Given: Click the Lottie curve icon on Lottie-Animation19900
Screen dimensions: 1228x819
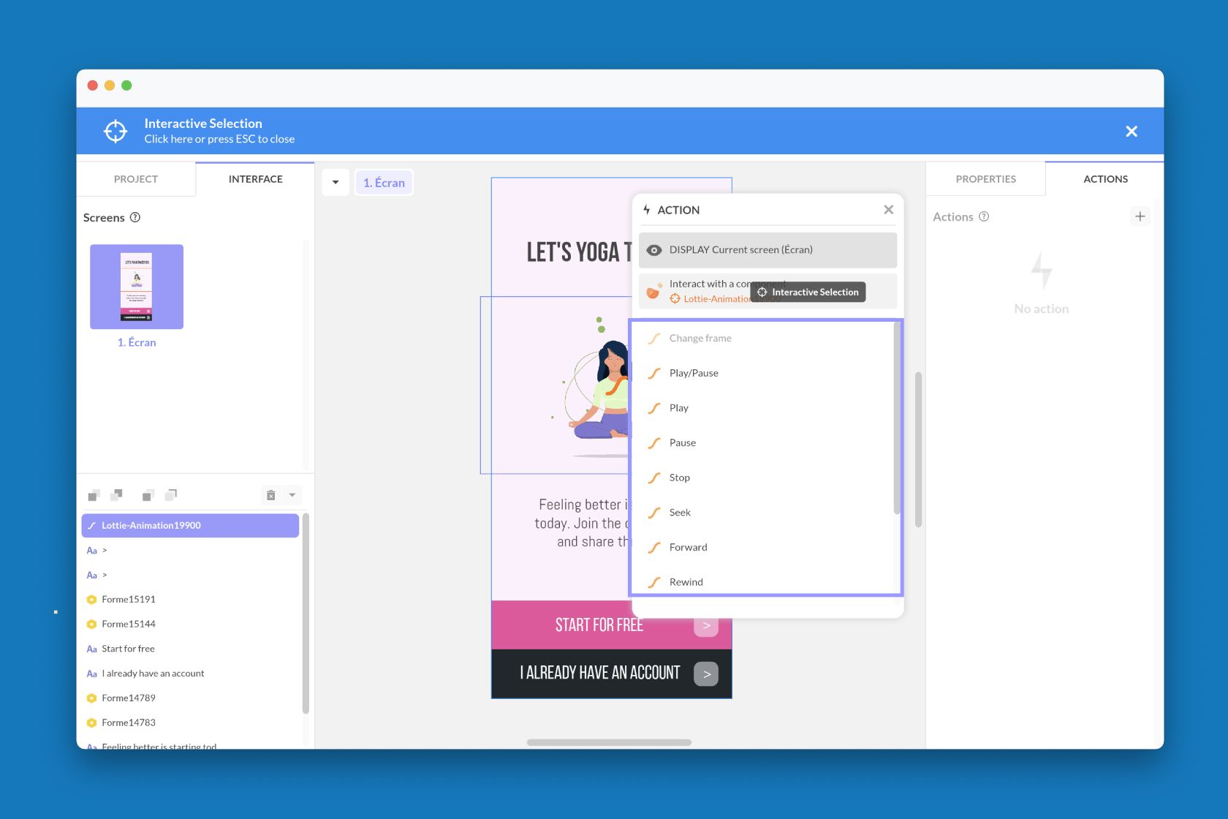Looking at the screenshot, I should pyautogui.click(x=92, y=525).
